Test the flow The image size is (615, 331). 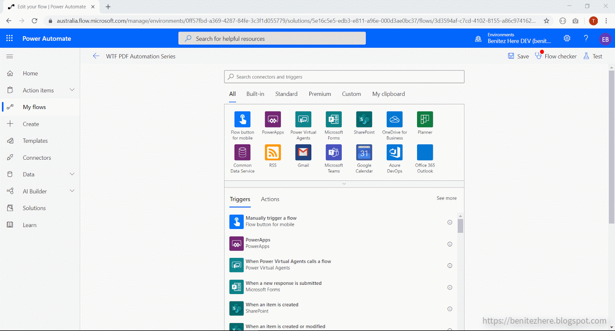(x=593, y=56)
